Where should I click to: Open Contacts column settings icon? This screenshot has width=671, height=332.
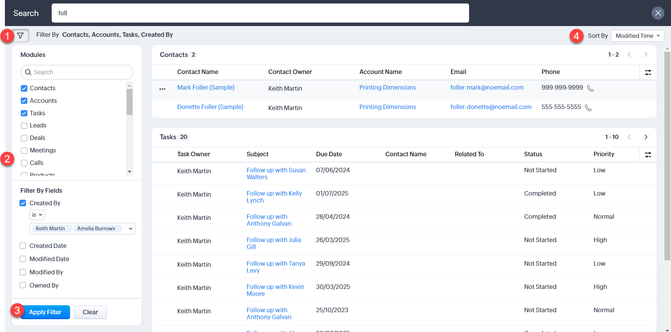pyautogui.click(x=648, y=73)
